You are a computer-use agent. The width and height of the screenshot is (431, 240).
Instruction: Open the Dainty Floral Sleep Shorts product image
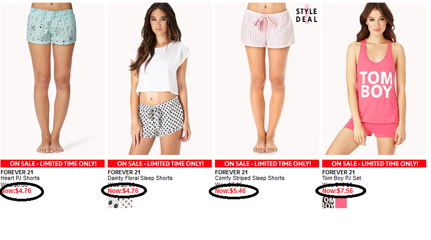[160, 79]
